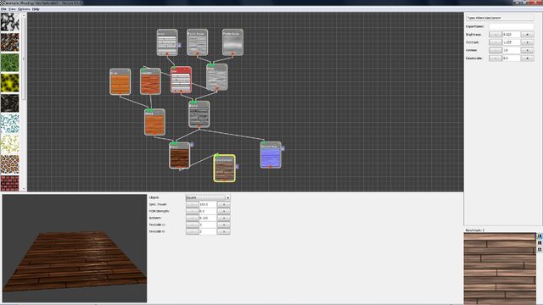Select the green leaves preset thumbnail
Screen dimensions: 543x305
pyautogui.click(x=9, y=63)
